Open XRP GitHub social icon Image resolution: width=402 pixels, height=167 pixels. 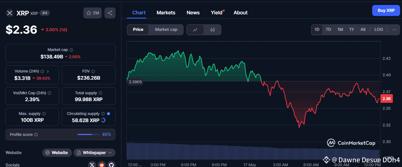(x=111, y=165)
